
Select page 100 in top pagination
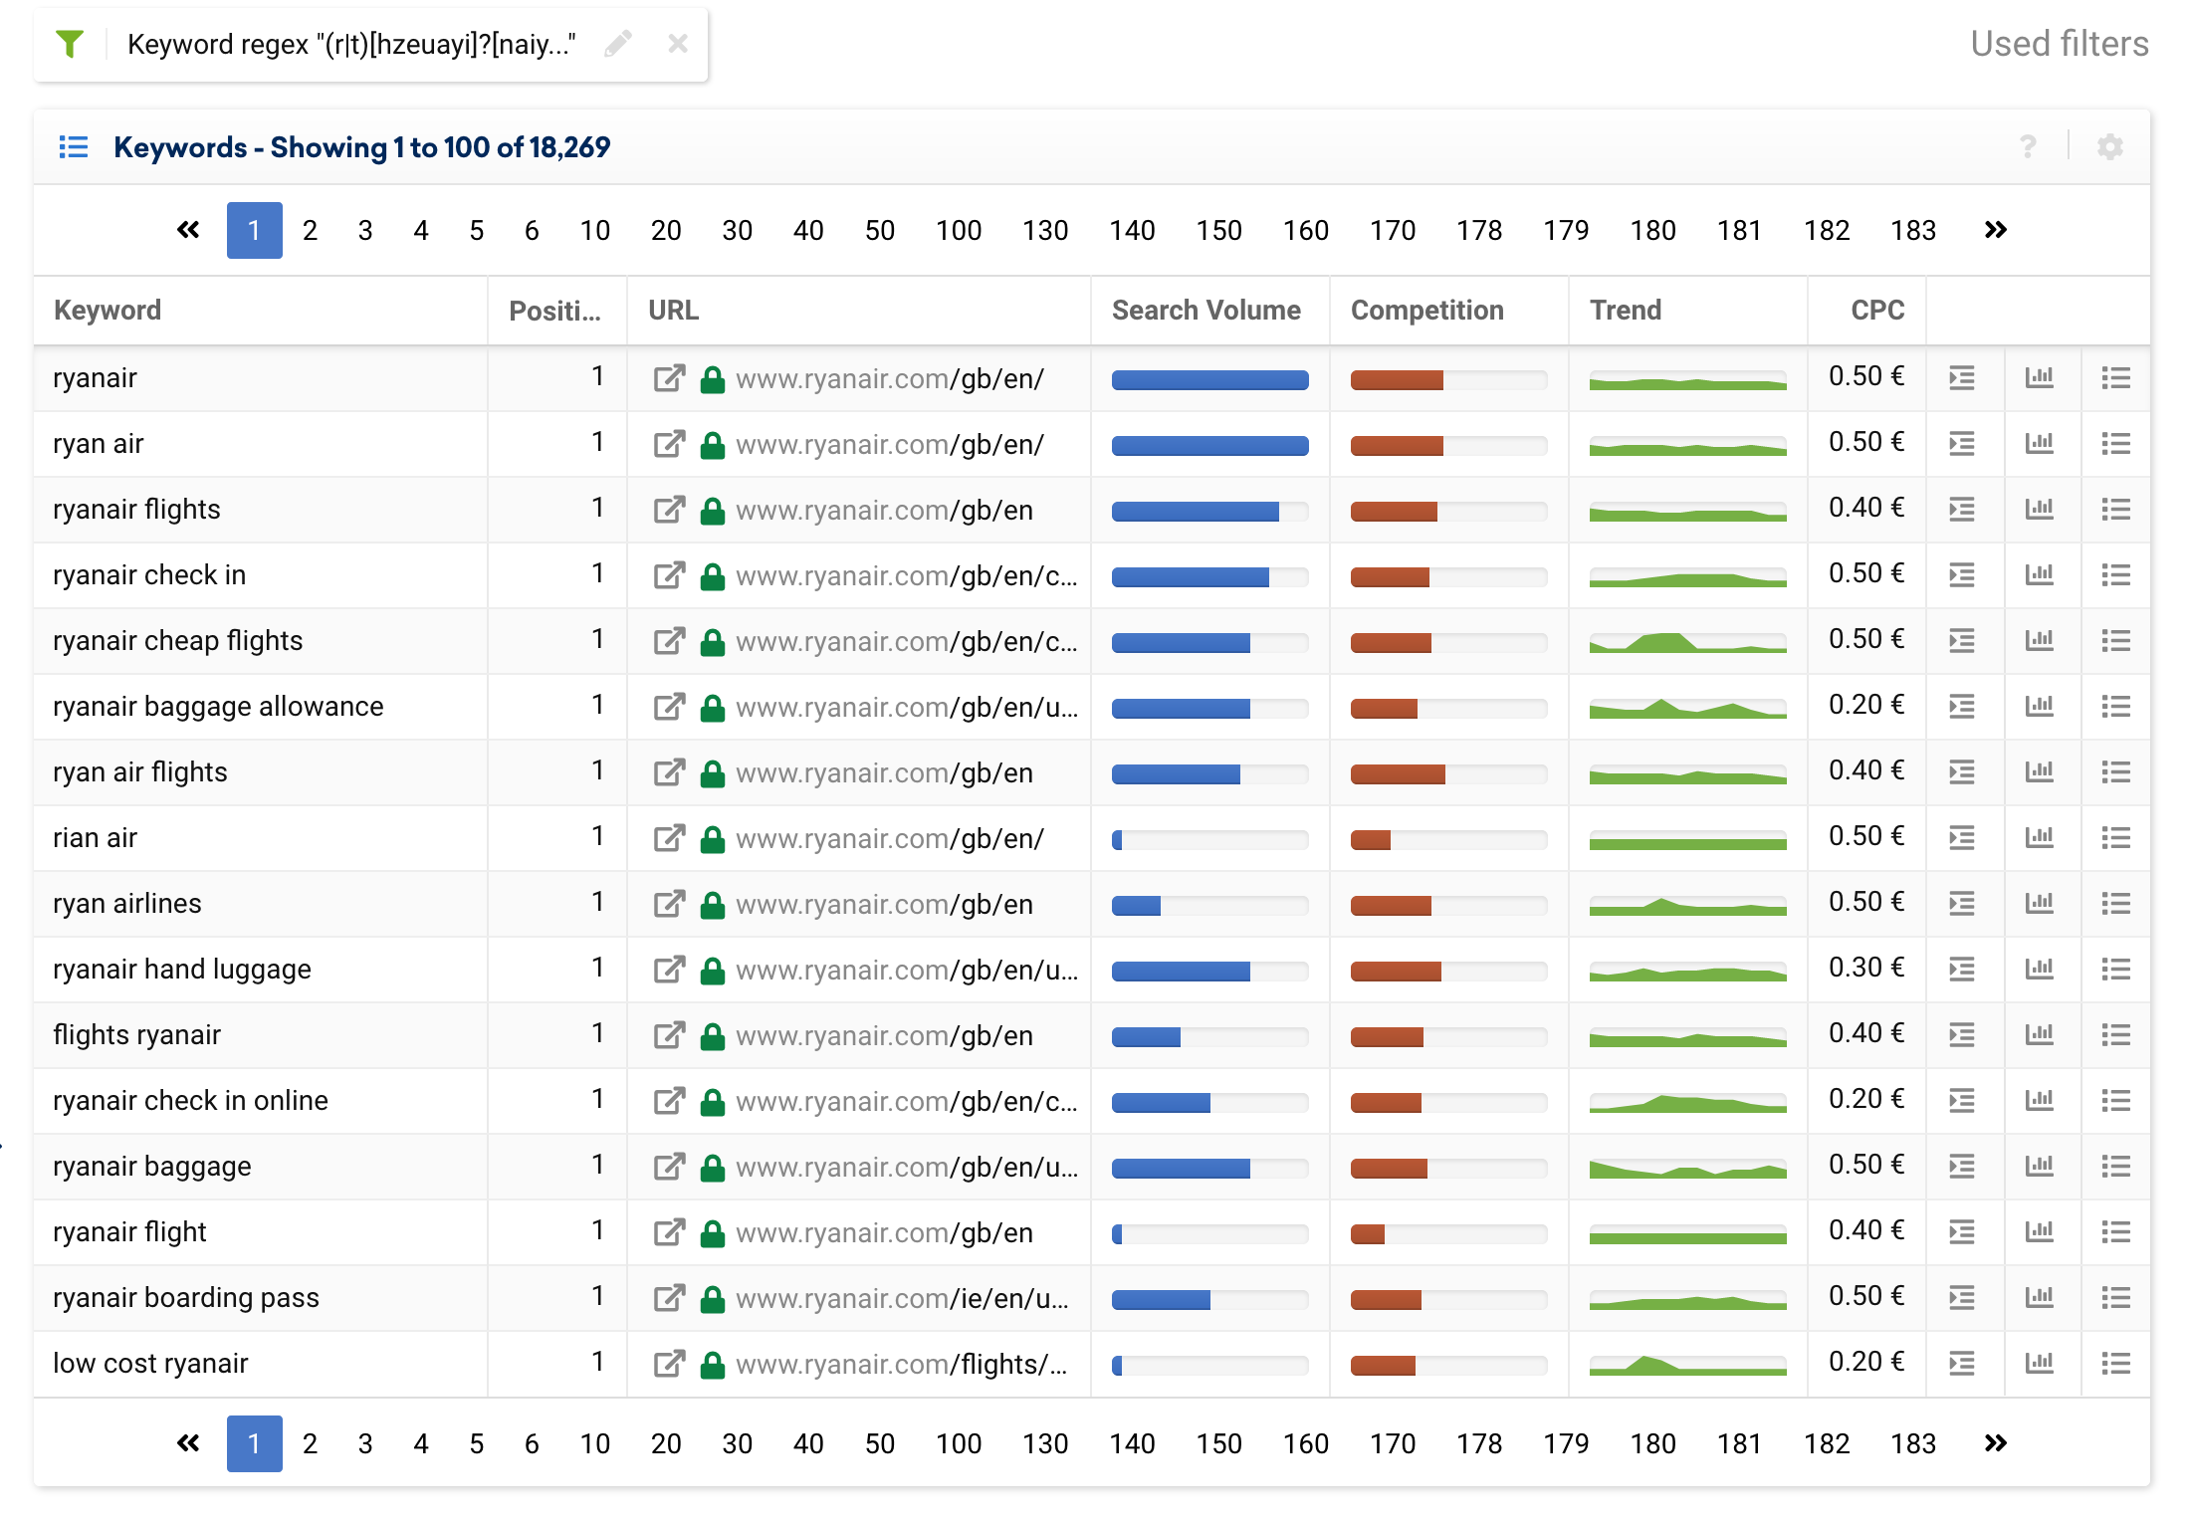[959, 230]
